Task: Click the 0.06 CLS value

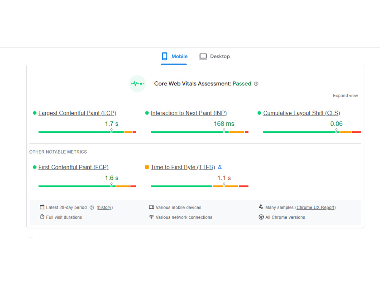Action: [x=336, y=124]
